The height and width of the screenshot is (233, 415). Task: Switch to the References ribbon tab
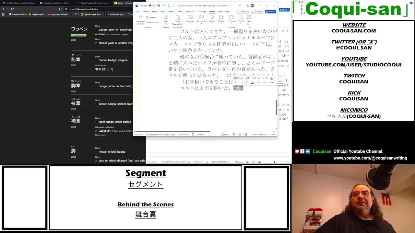190,12
